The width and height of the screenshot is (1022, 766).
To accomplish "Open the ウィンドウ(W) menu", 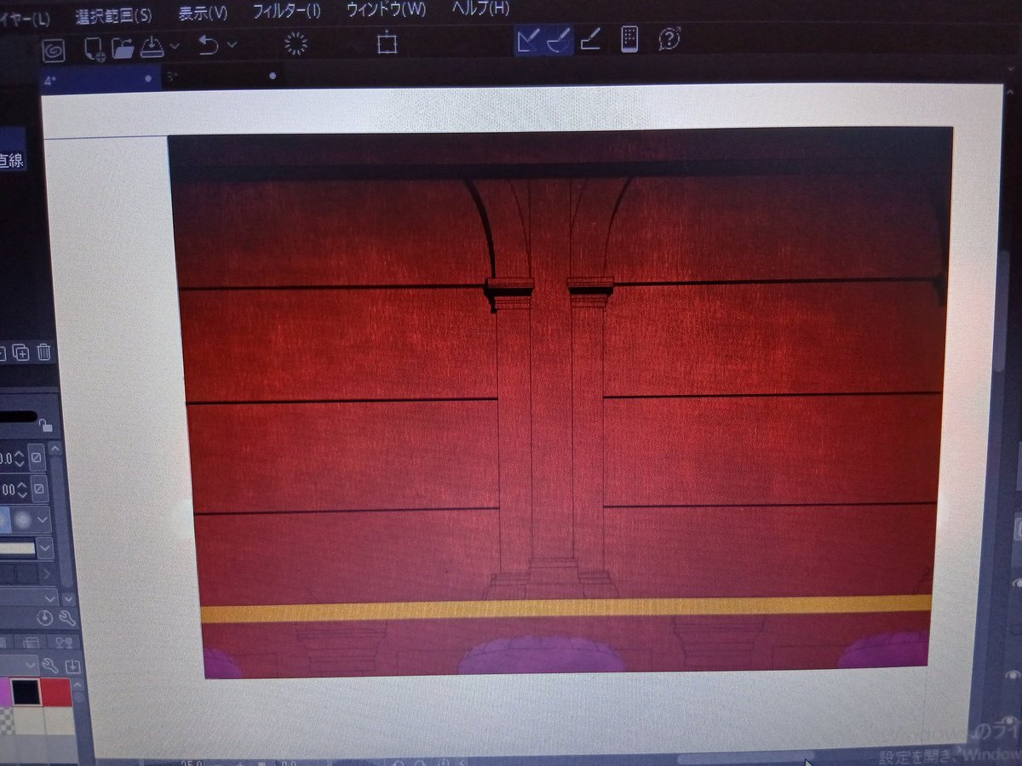I will click(x=386, y=9).
